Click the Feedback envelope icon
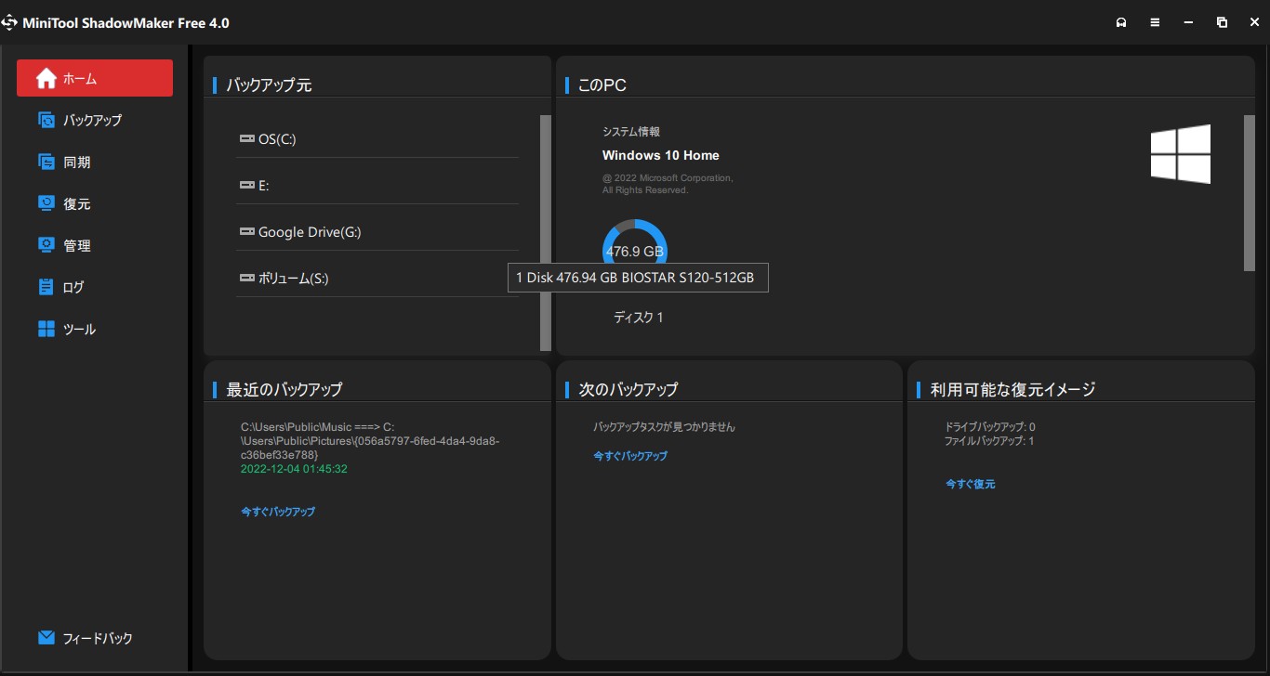The height and width of the screenshot is (676, 1270). (x=46, y=638)
